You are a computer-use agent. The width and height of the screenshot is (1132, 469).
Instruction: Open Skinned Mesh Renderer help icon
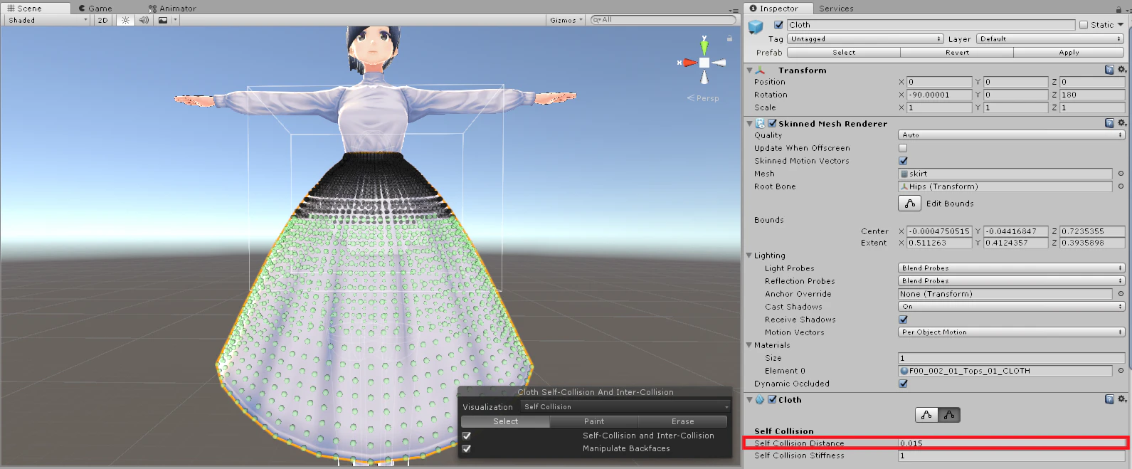(x=1109, y=123)
